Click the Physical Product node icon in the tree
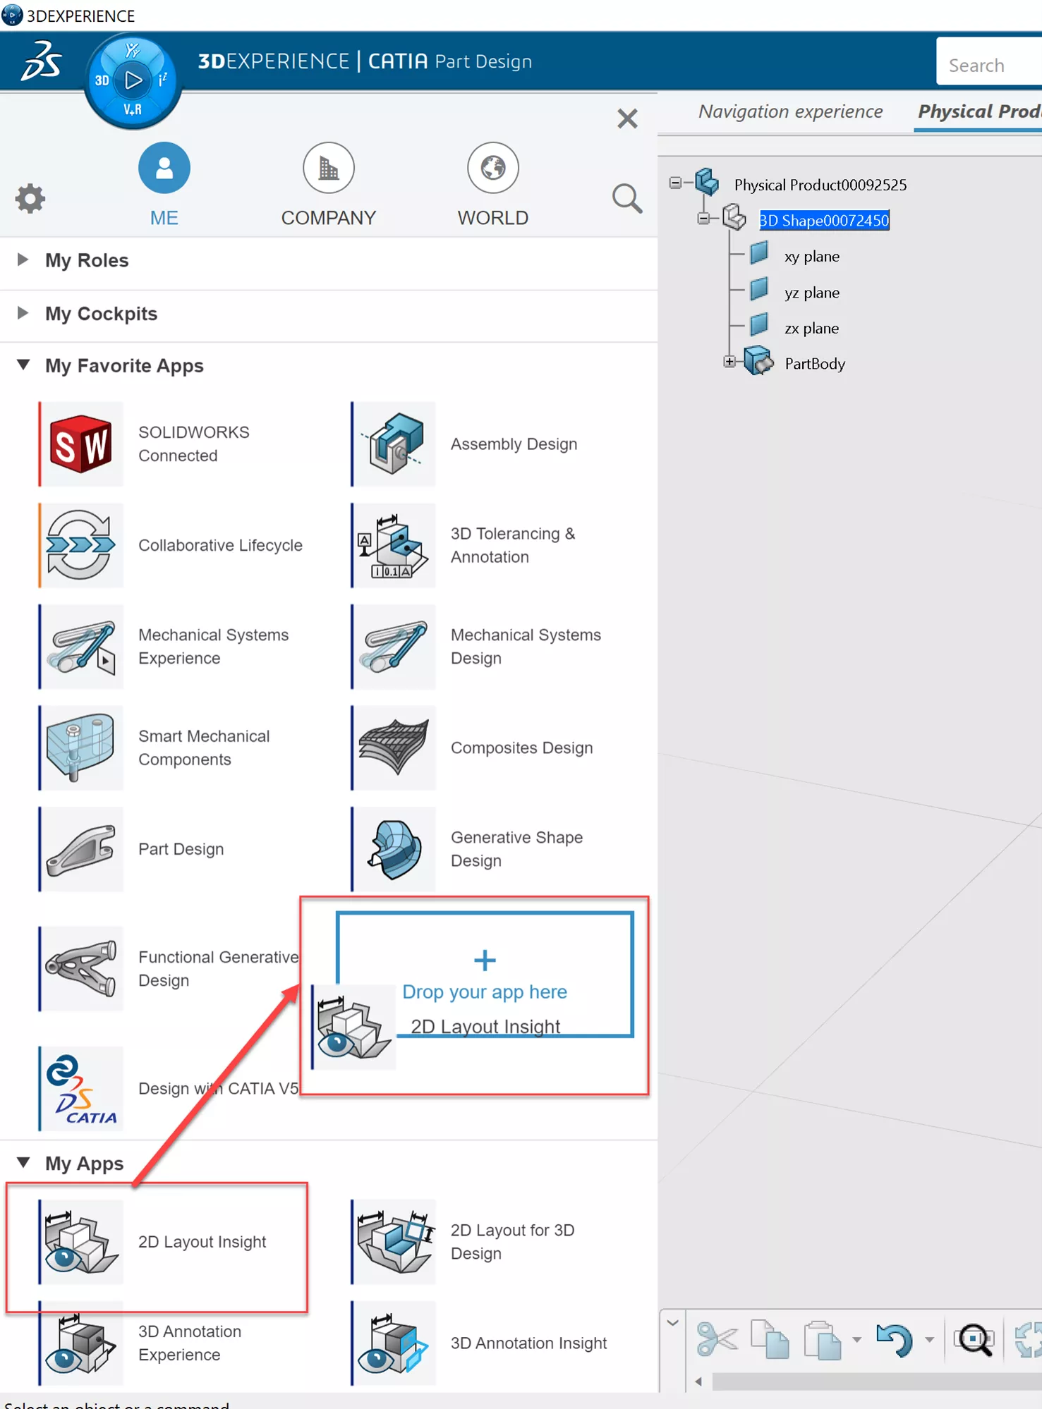The height and width of the screenshot is (1409, 1042). point(707,183)
